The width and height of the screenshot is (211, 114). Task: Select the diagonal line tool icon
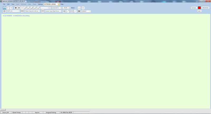75,11
